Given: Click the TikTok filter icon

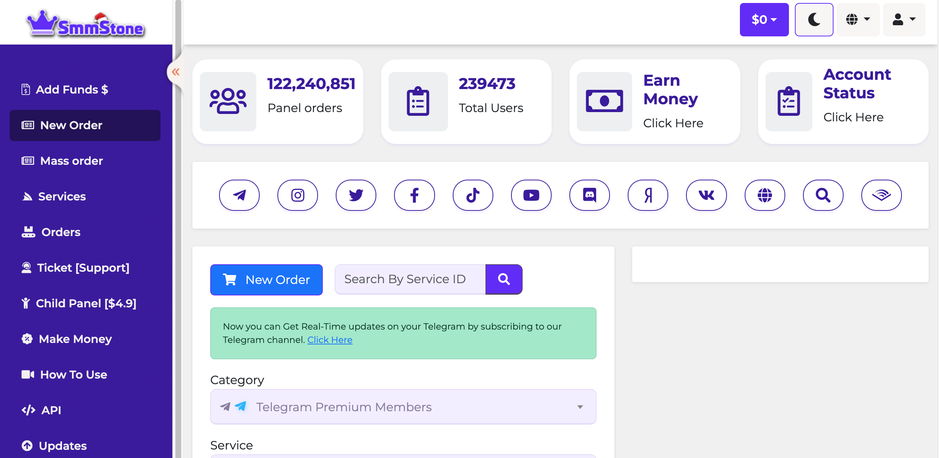Looking at the screenshot, I should [473, 195].
